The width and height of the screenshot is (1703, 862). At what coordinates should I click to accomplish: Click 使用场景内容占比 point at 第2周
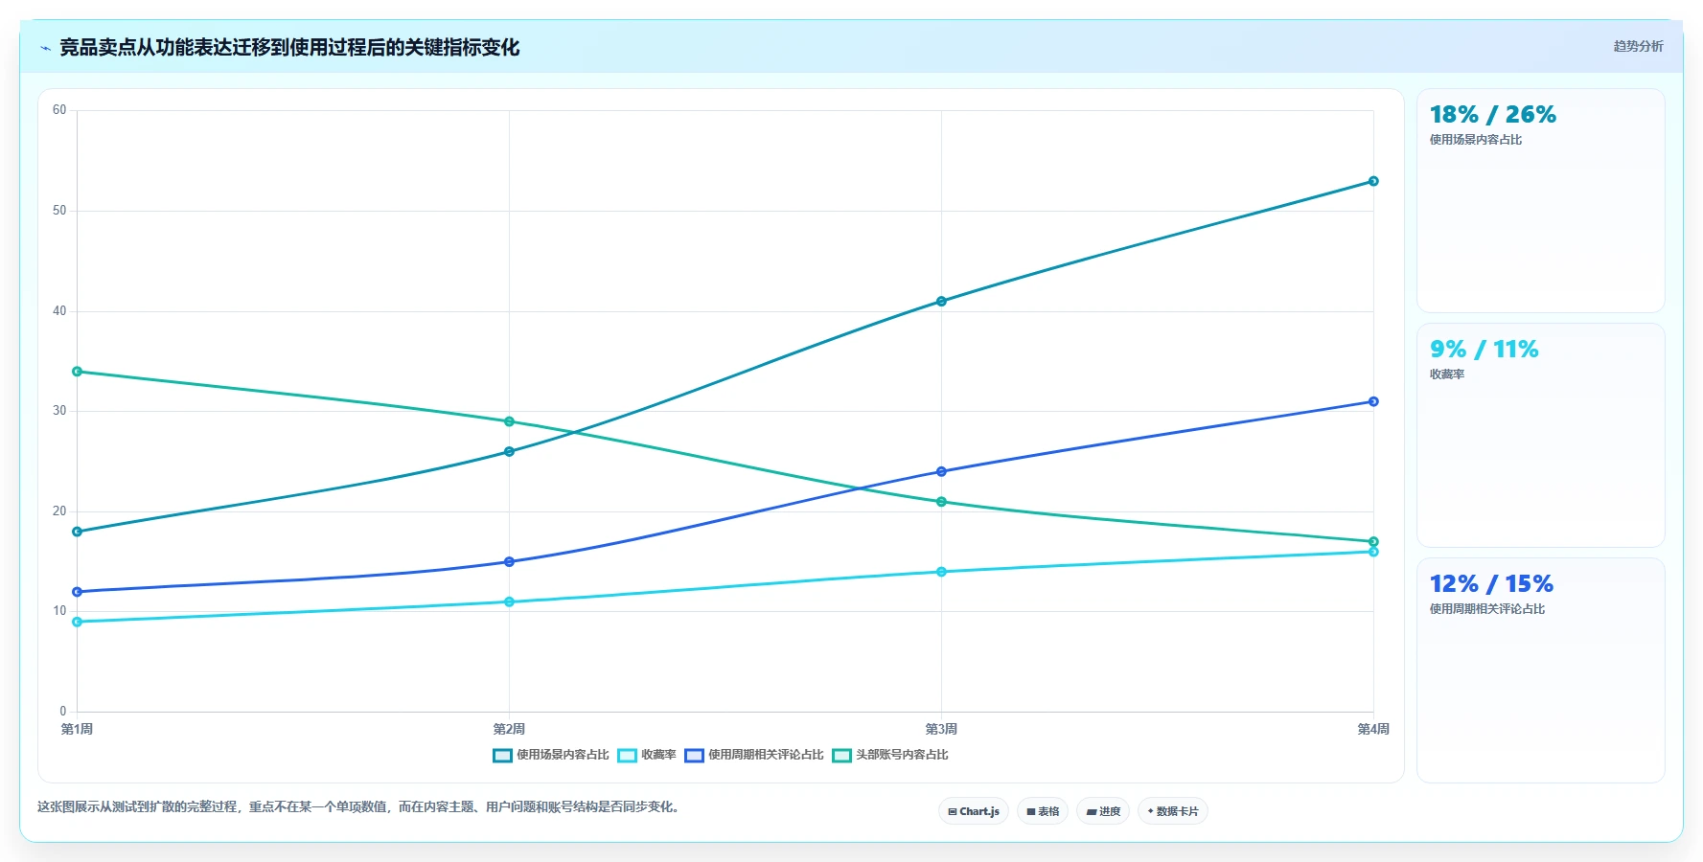(x=509, y=451)
